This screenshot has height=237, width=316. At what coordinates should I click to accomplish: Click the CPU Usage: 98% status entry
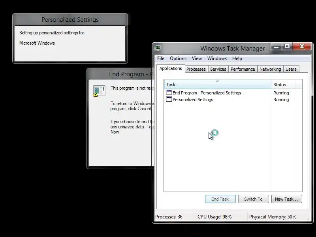tap(214, 217)
